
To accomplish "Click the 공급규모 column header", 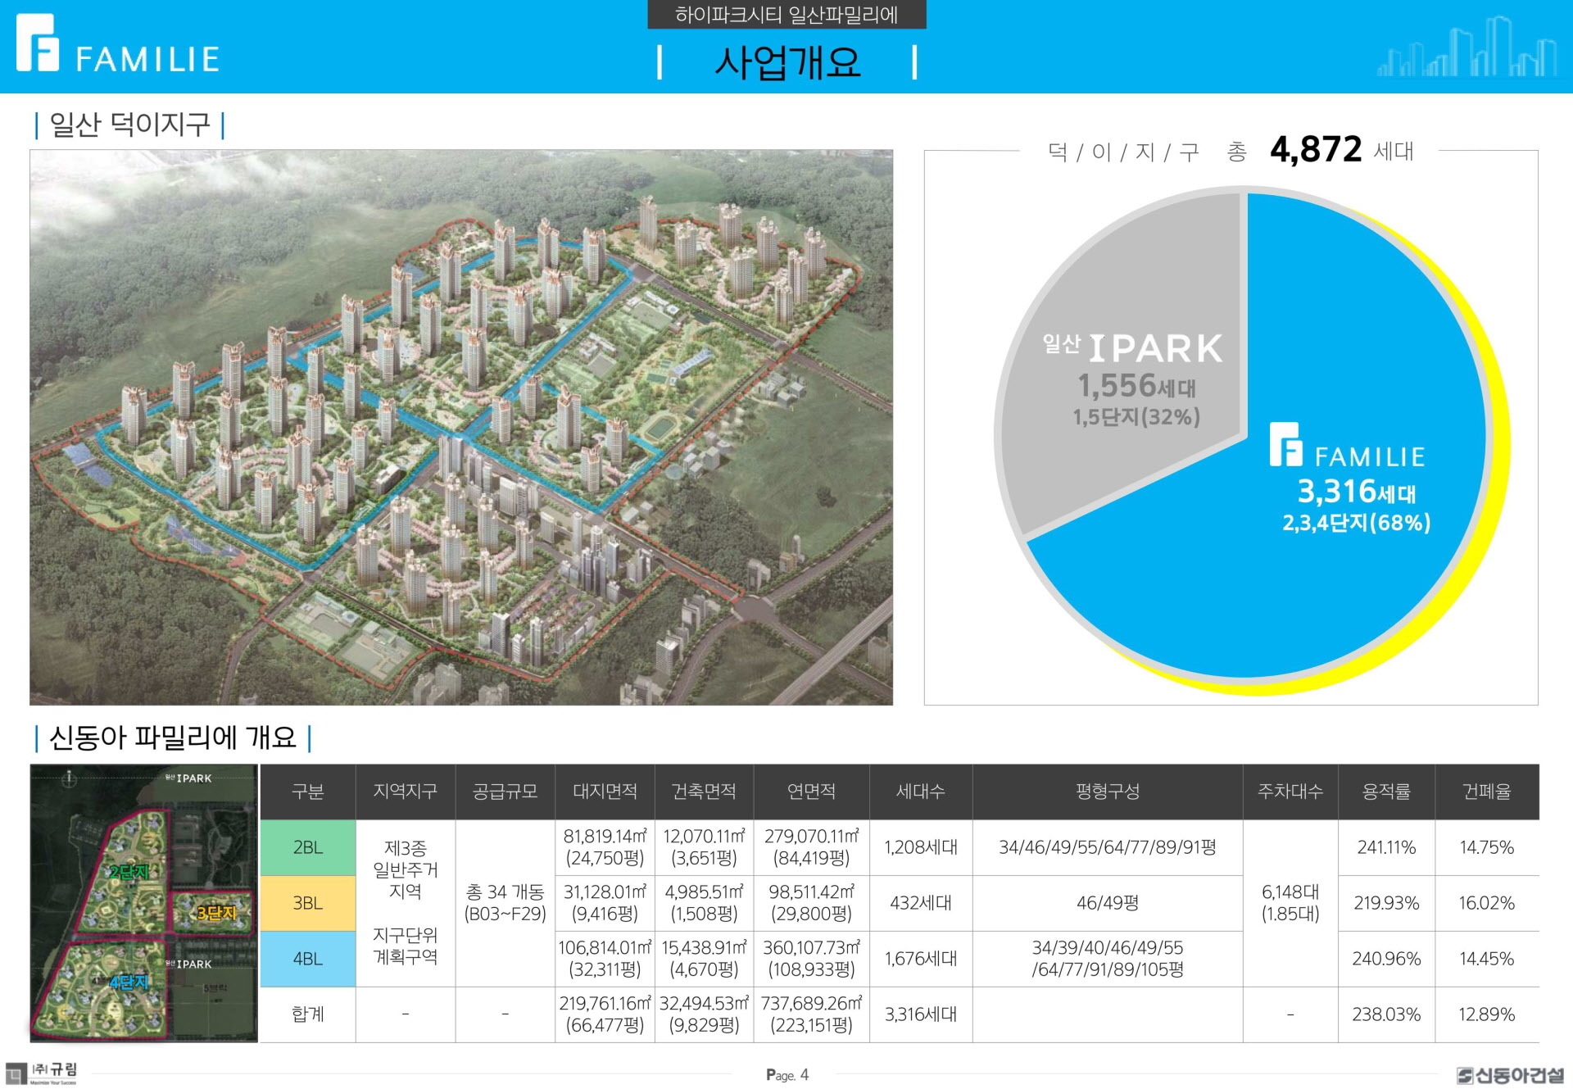I will tap(505, 792).
